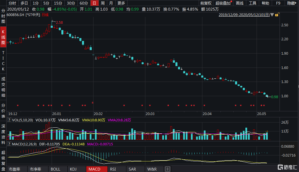Open the 前复权 adjustment selector
Image resolution: width=299 pixels, height=172 pixels.
[x=206, y=3]
